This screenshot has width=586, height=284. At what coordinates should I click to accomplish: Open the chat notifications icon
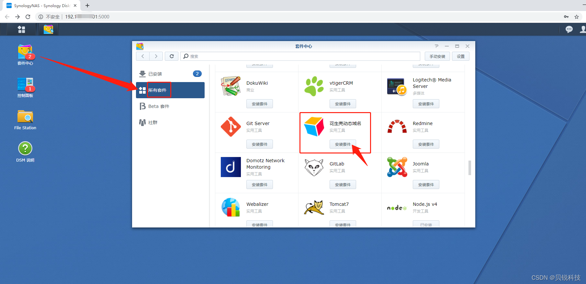click(569, 29)
